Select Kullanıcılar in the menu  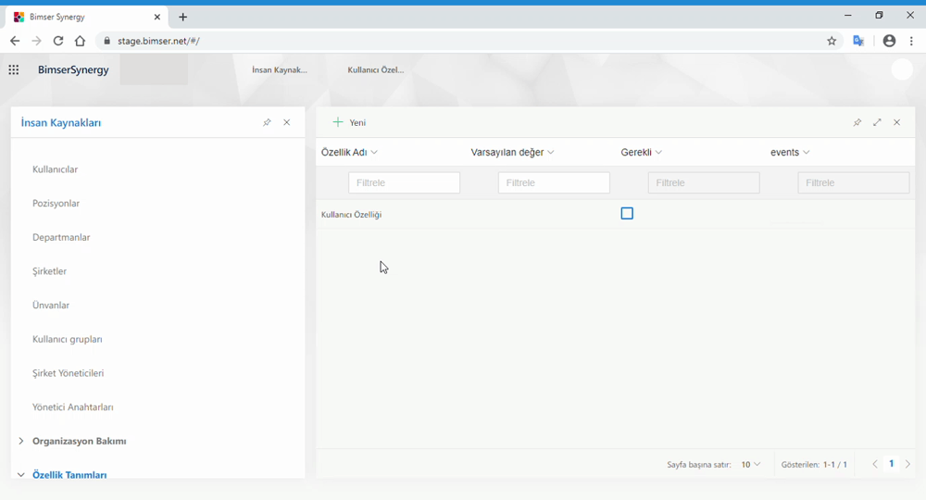(56, 169)
